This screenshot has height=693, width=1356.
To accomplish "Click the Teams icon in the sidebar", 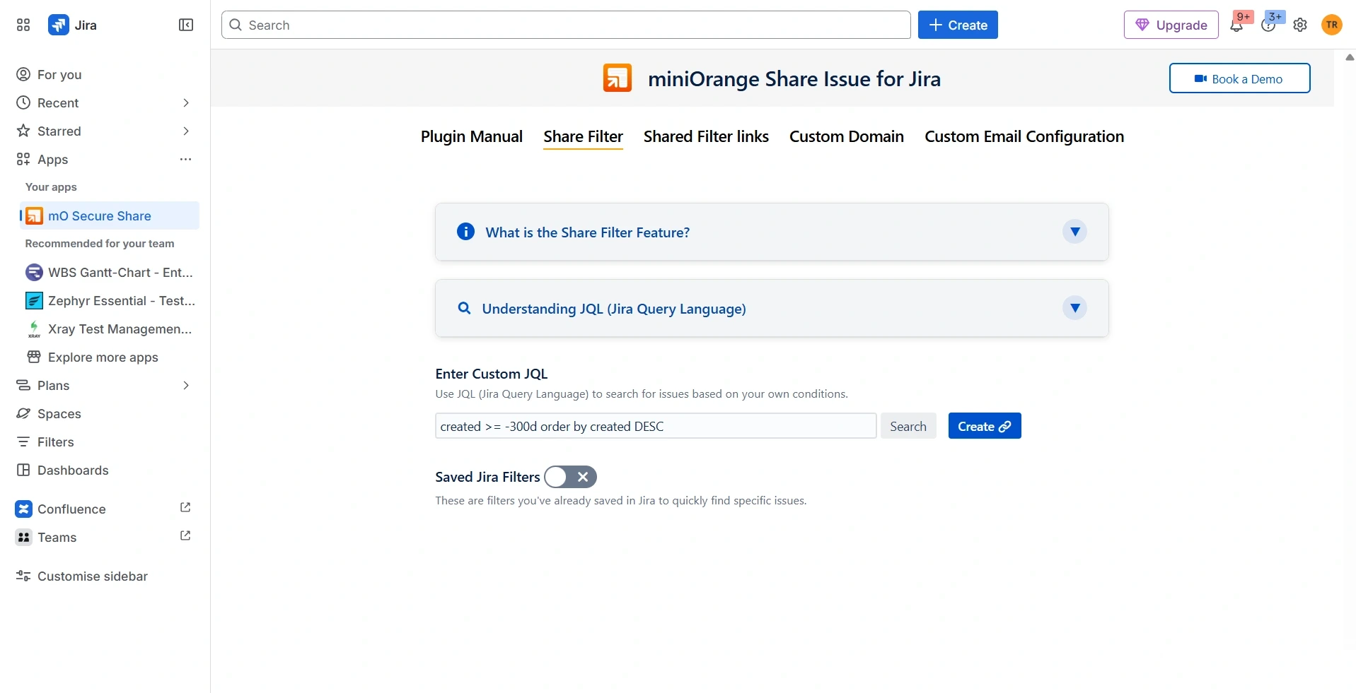I will pos(23,538).
